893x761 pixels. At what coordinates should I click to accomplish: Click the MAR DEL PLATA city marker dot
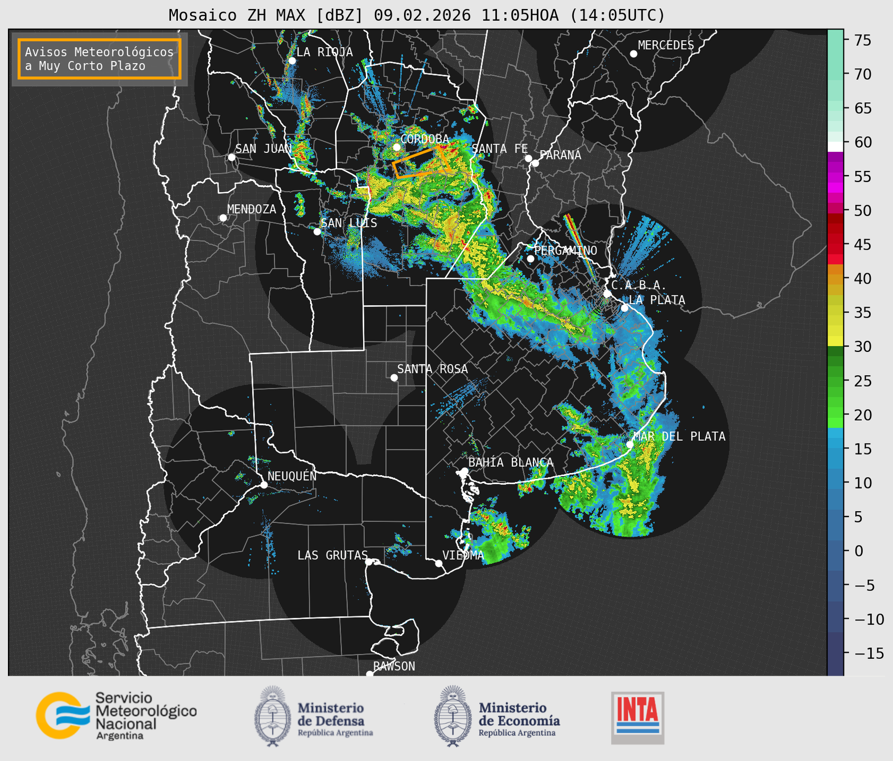pyautogui.click(x=629, y=444)
